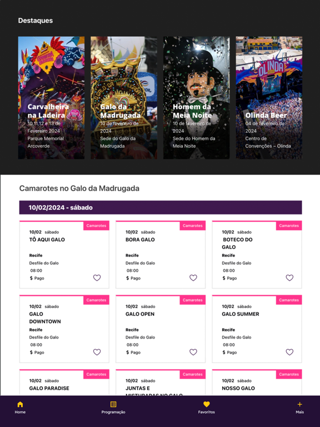
Task: Open Home from the bottom bar
Action: click(x=20, y=408)
